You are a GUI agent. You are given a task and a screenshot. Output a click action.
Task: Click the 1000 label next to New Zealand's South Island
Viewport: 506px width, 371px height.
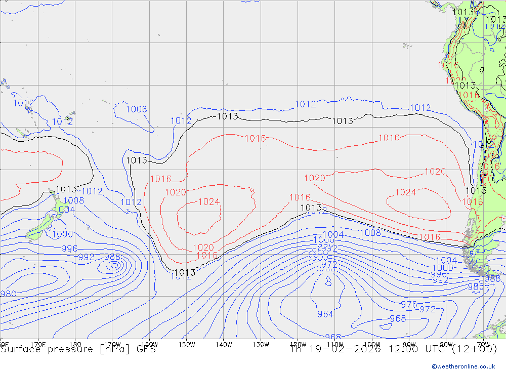pos(63,234)
